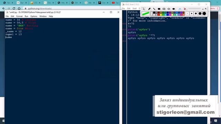
Task: Click browser back arrow
Action: coord(4,8)
